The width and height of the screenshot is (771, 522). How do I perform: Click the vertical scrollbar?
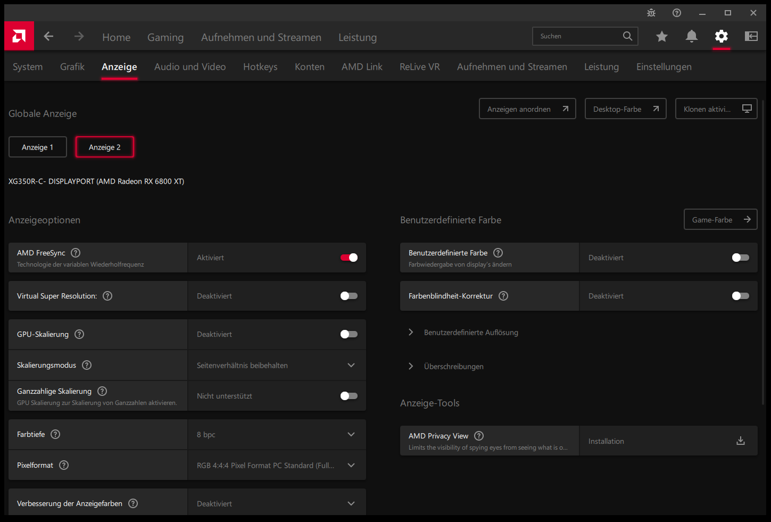click(x=763, y=253)
